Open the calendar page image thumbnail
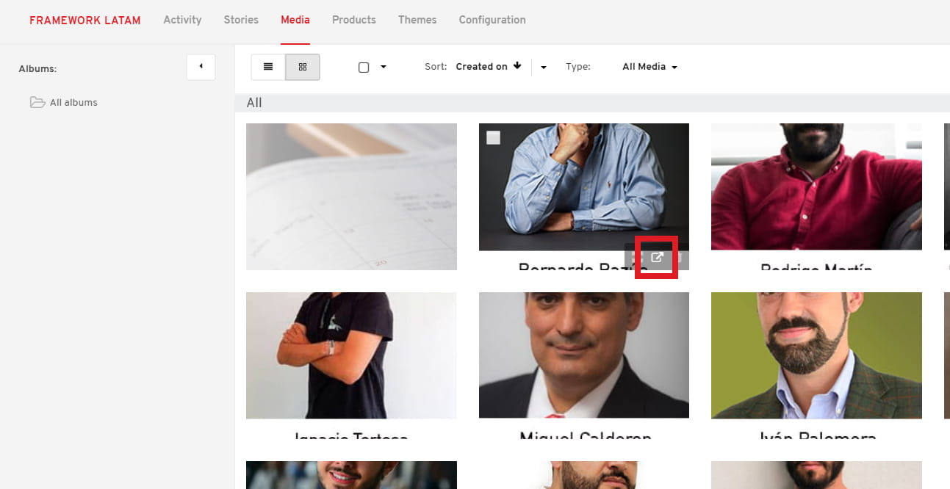 click(351, 197)
